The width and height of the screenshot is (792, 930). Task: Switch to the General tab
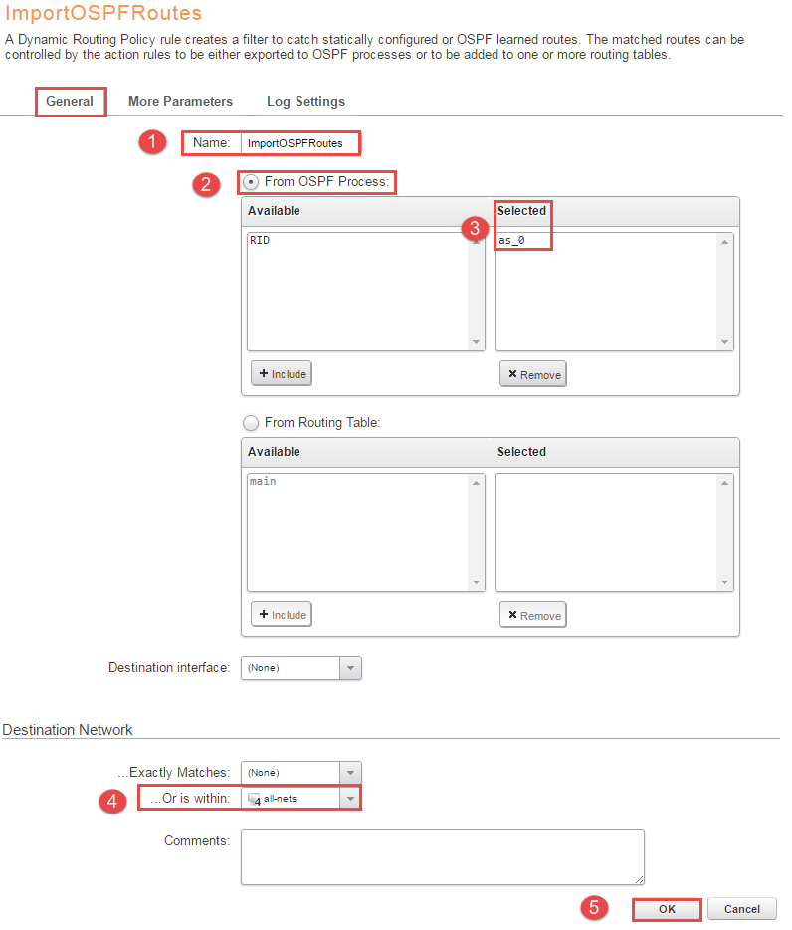pos(70,102)
